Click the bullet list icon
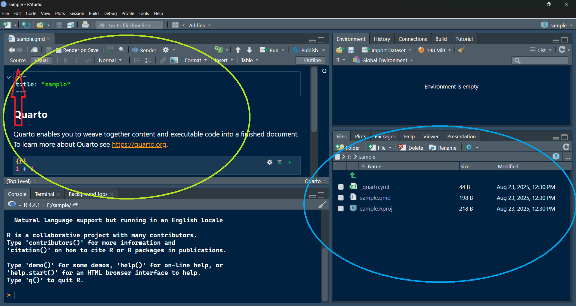Viewport: 576px width, 306px height. coord(137,60)
